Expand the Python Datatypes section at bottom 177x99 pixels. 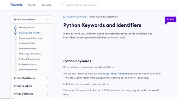31,94
